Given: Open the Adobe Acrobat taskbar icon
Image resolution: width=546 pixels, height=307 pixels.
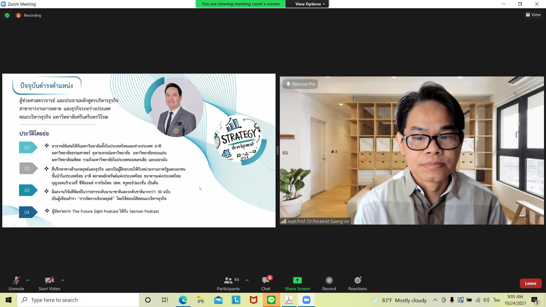Looking at the screenshot, I should coord(289,300).
